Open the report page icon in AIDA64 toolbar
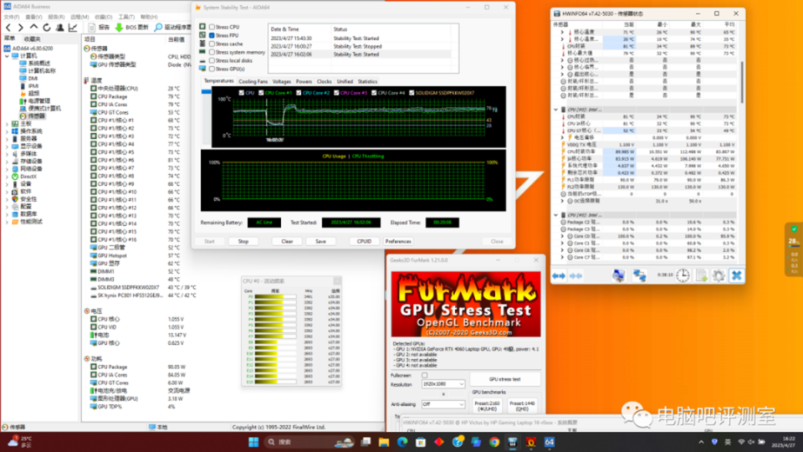Image resolution: width=803 pixels, height=452 pixels. [x=92, y=28]
